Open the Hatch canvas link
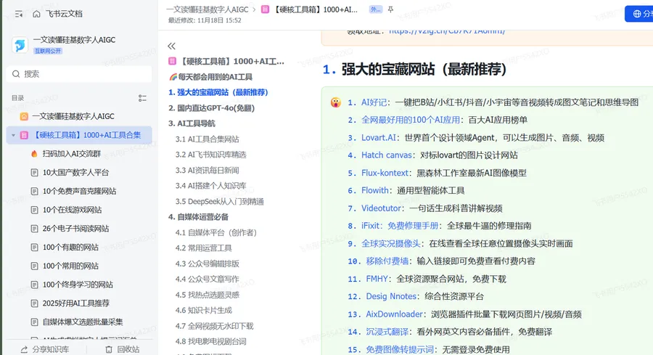The height and width of the screenshot is (355, 653). point(387,155)
